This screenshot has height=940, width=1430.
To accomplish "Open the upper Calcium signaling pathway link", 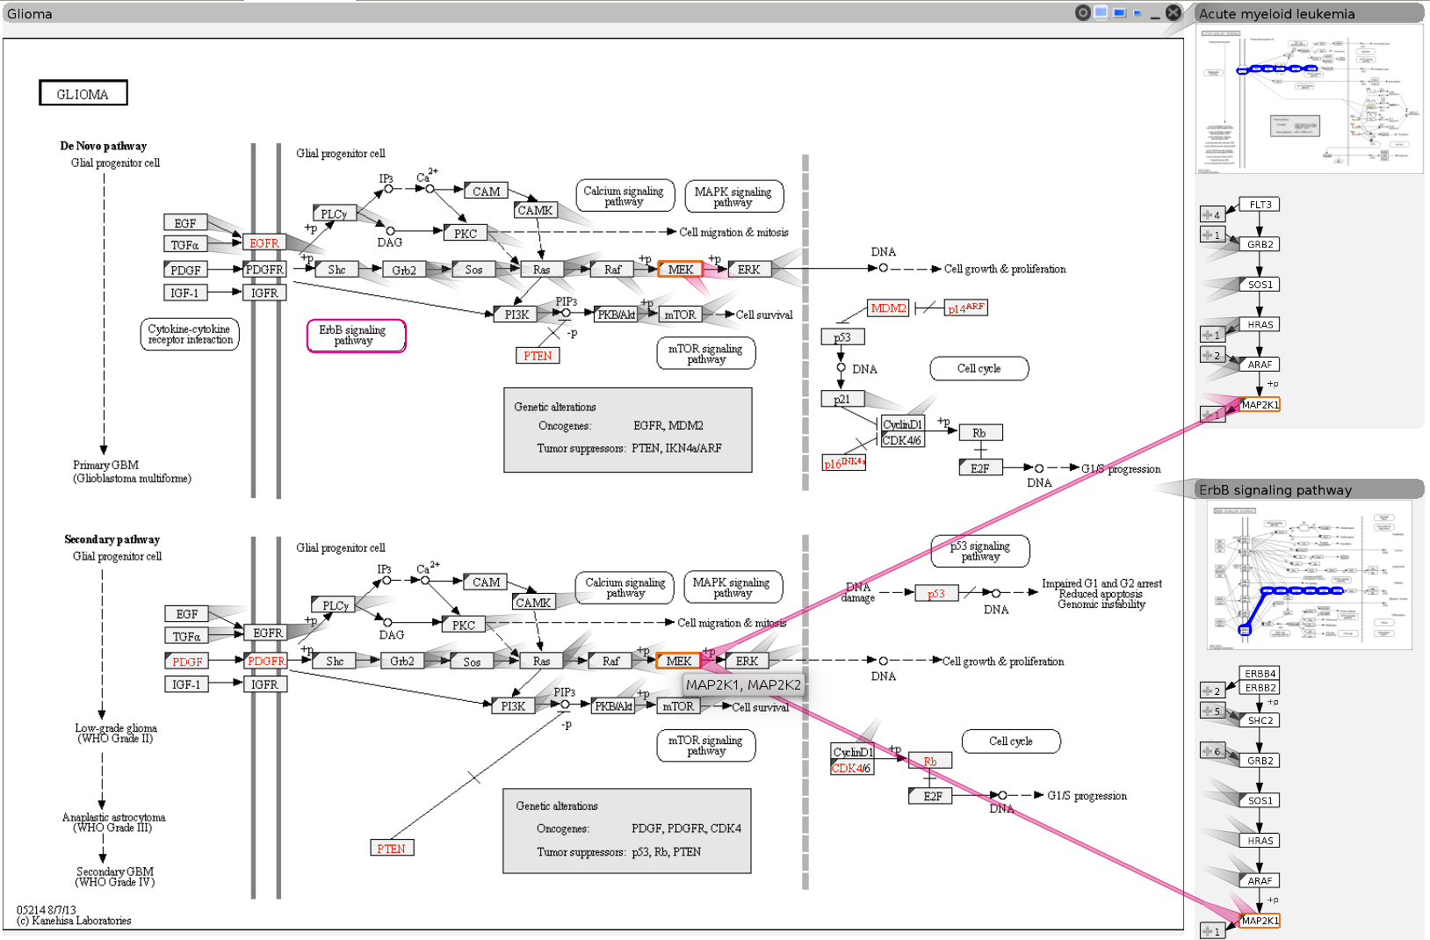I will pyautogui.click(x=625, y=196).
